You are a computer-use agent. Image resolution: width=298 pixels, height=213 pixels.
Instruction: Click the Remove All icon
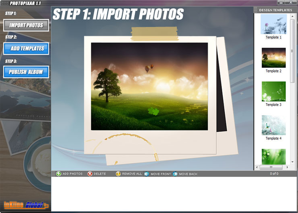pyautogui.click(x=118, y=174)
